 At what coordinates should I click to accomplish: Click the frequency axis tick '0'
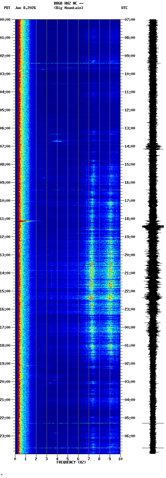(15, 459)
